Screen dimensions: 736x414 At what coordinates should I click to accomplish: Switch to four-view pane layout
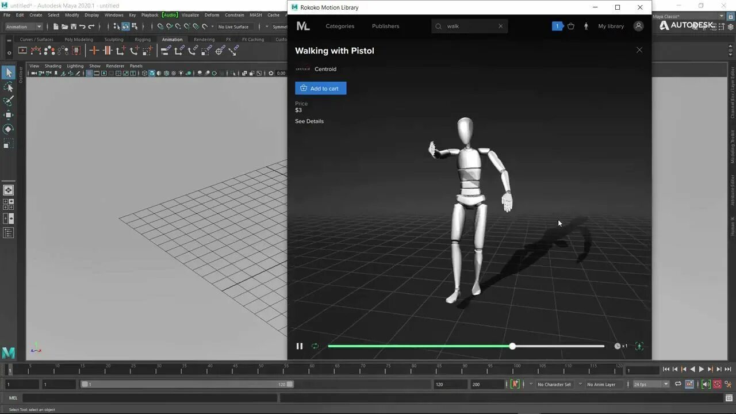9,204
